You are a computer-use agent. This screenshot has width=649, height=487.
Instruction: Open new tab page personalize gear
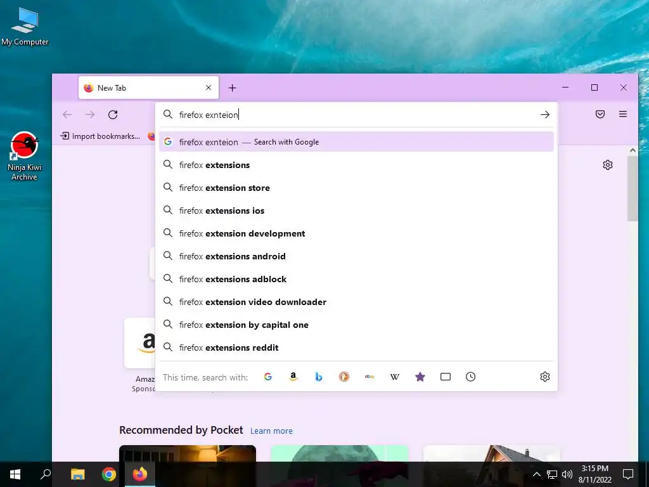(x=607, y=165)
